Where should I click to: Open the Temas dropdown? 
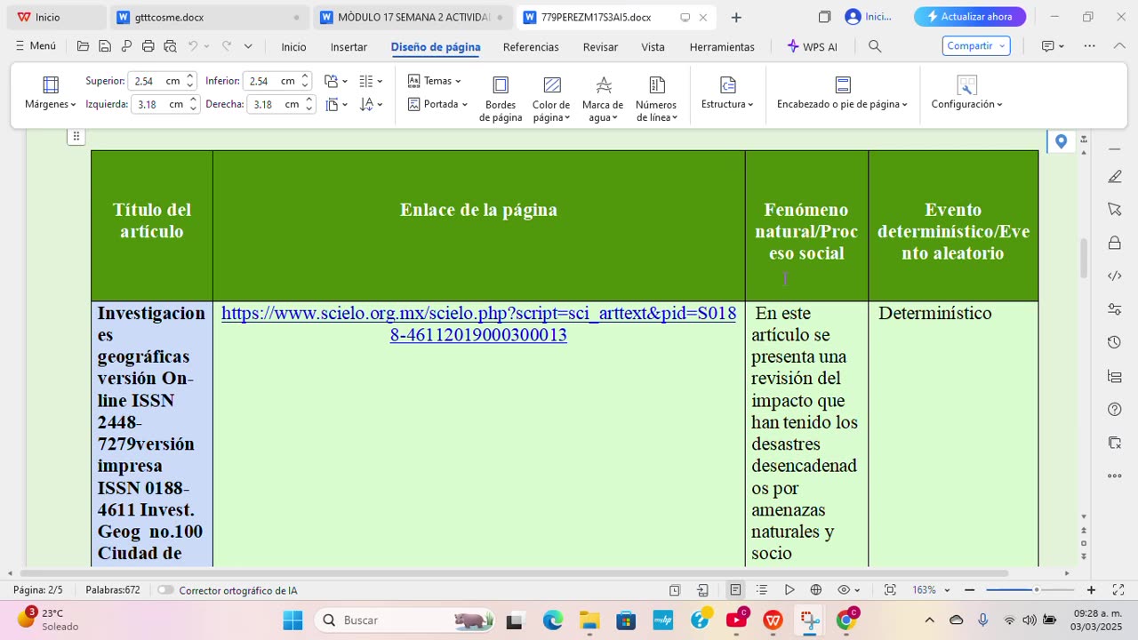pyautogui.click(x=435, y=81)
